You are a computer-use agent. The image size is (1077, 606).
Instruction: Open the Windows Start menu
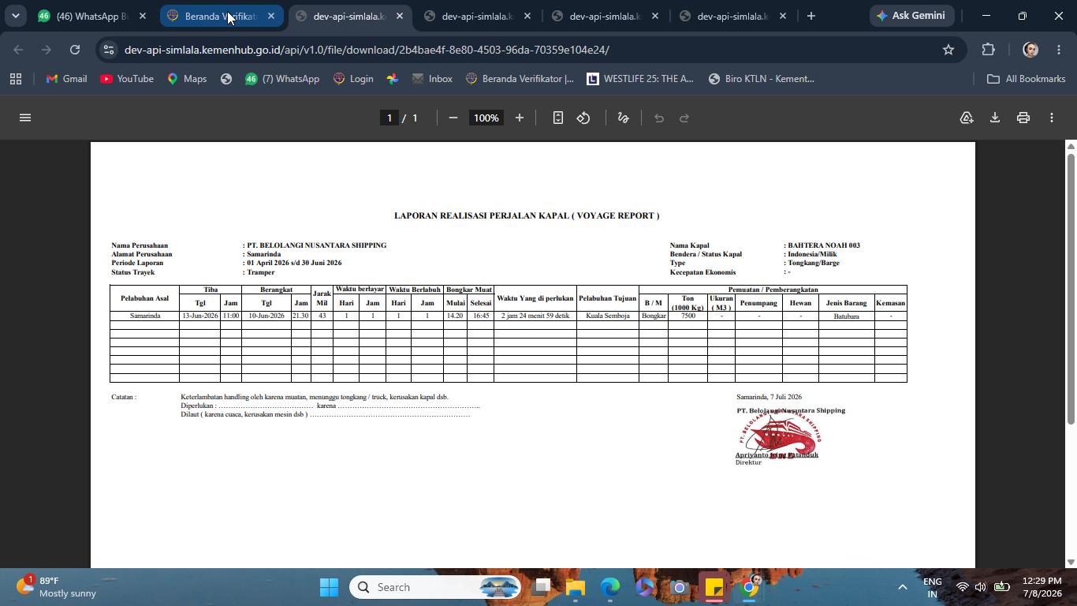330,587
